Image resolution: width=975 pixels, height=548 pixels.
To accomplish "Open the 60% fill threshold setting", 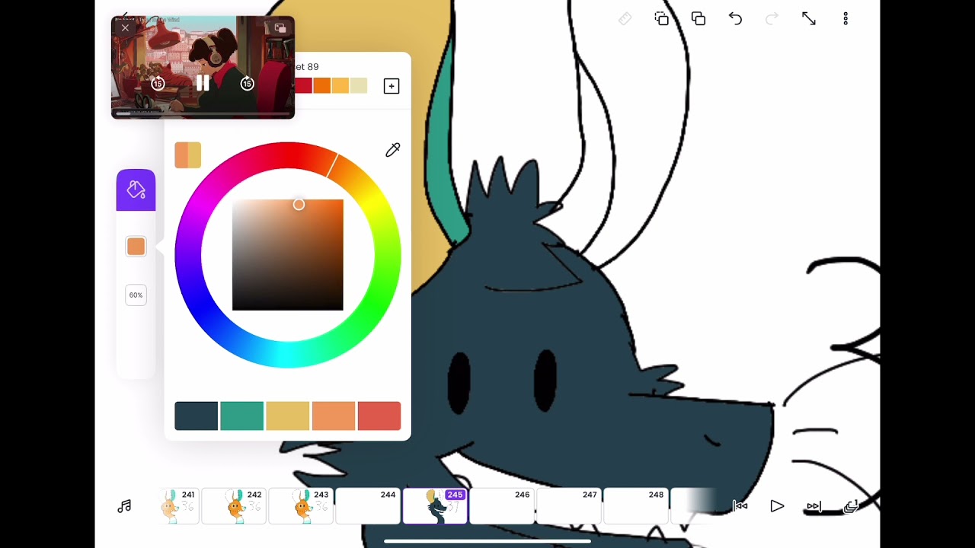I will [x=136, y=295].
